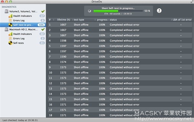
Task: Select self-test row number 7
Action: click(120, 57)
